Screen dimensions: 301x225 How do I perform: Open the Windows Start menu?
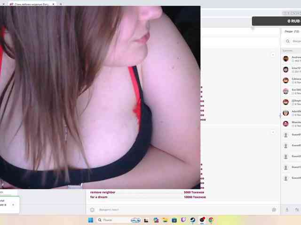pyautogui.click(x=91, y=220)
